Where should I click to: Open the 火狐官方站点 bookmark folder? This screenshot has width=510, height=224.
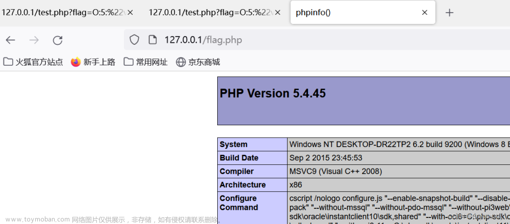(33, 62)
